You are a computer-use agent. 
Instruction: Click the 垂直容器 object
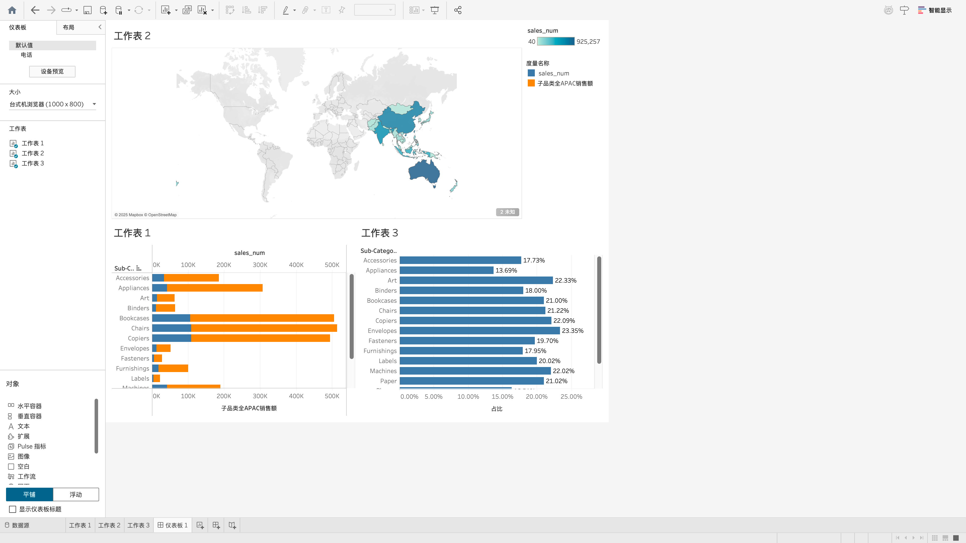click(30, 416)
